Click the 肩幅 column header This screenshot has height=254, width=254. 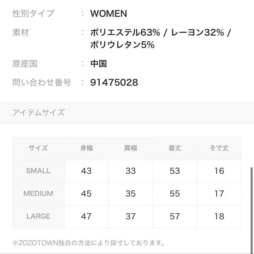coord(131,148)
